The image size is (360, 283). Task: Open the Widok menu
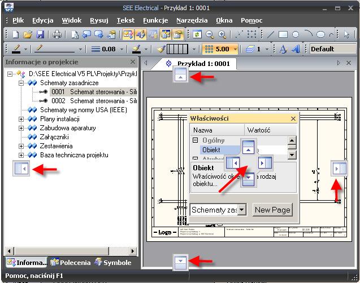click(x=72, y=20)
